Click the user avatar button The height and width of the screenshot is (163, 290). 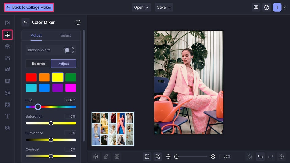(277, 7)
